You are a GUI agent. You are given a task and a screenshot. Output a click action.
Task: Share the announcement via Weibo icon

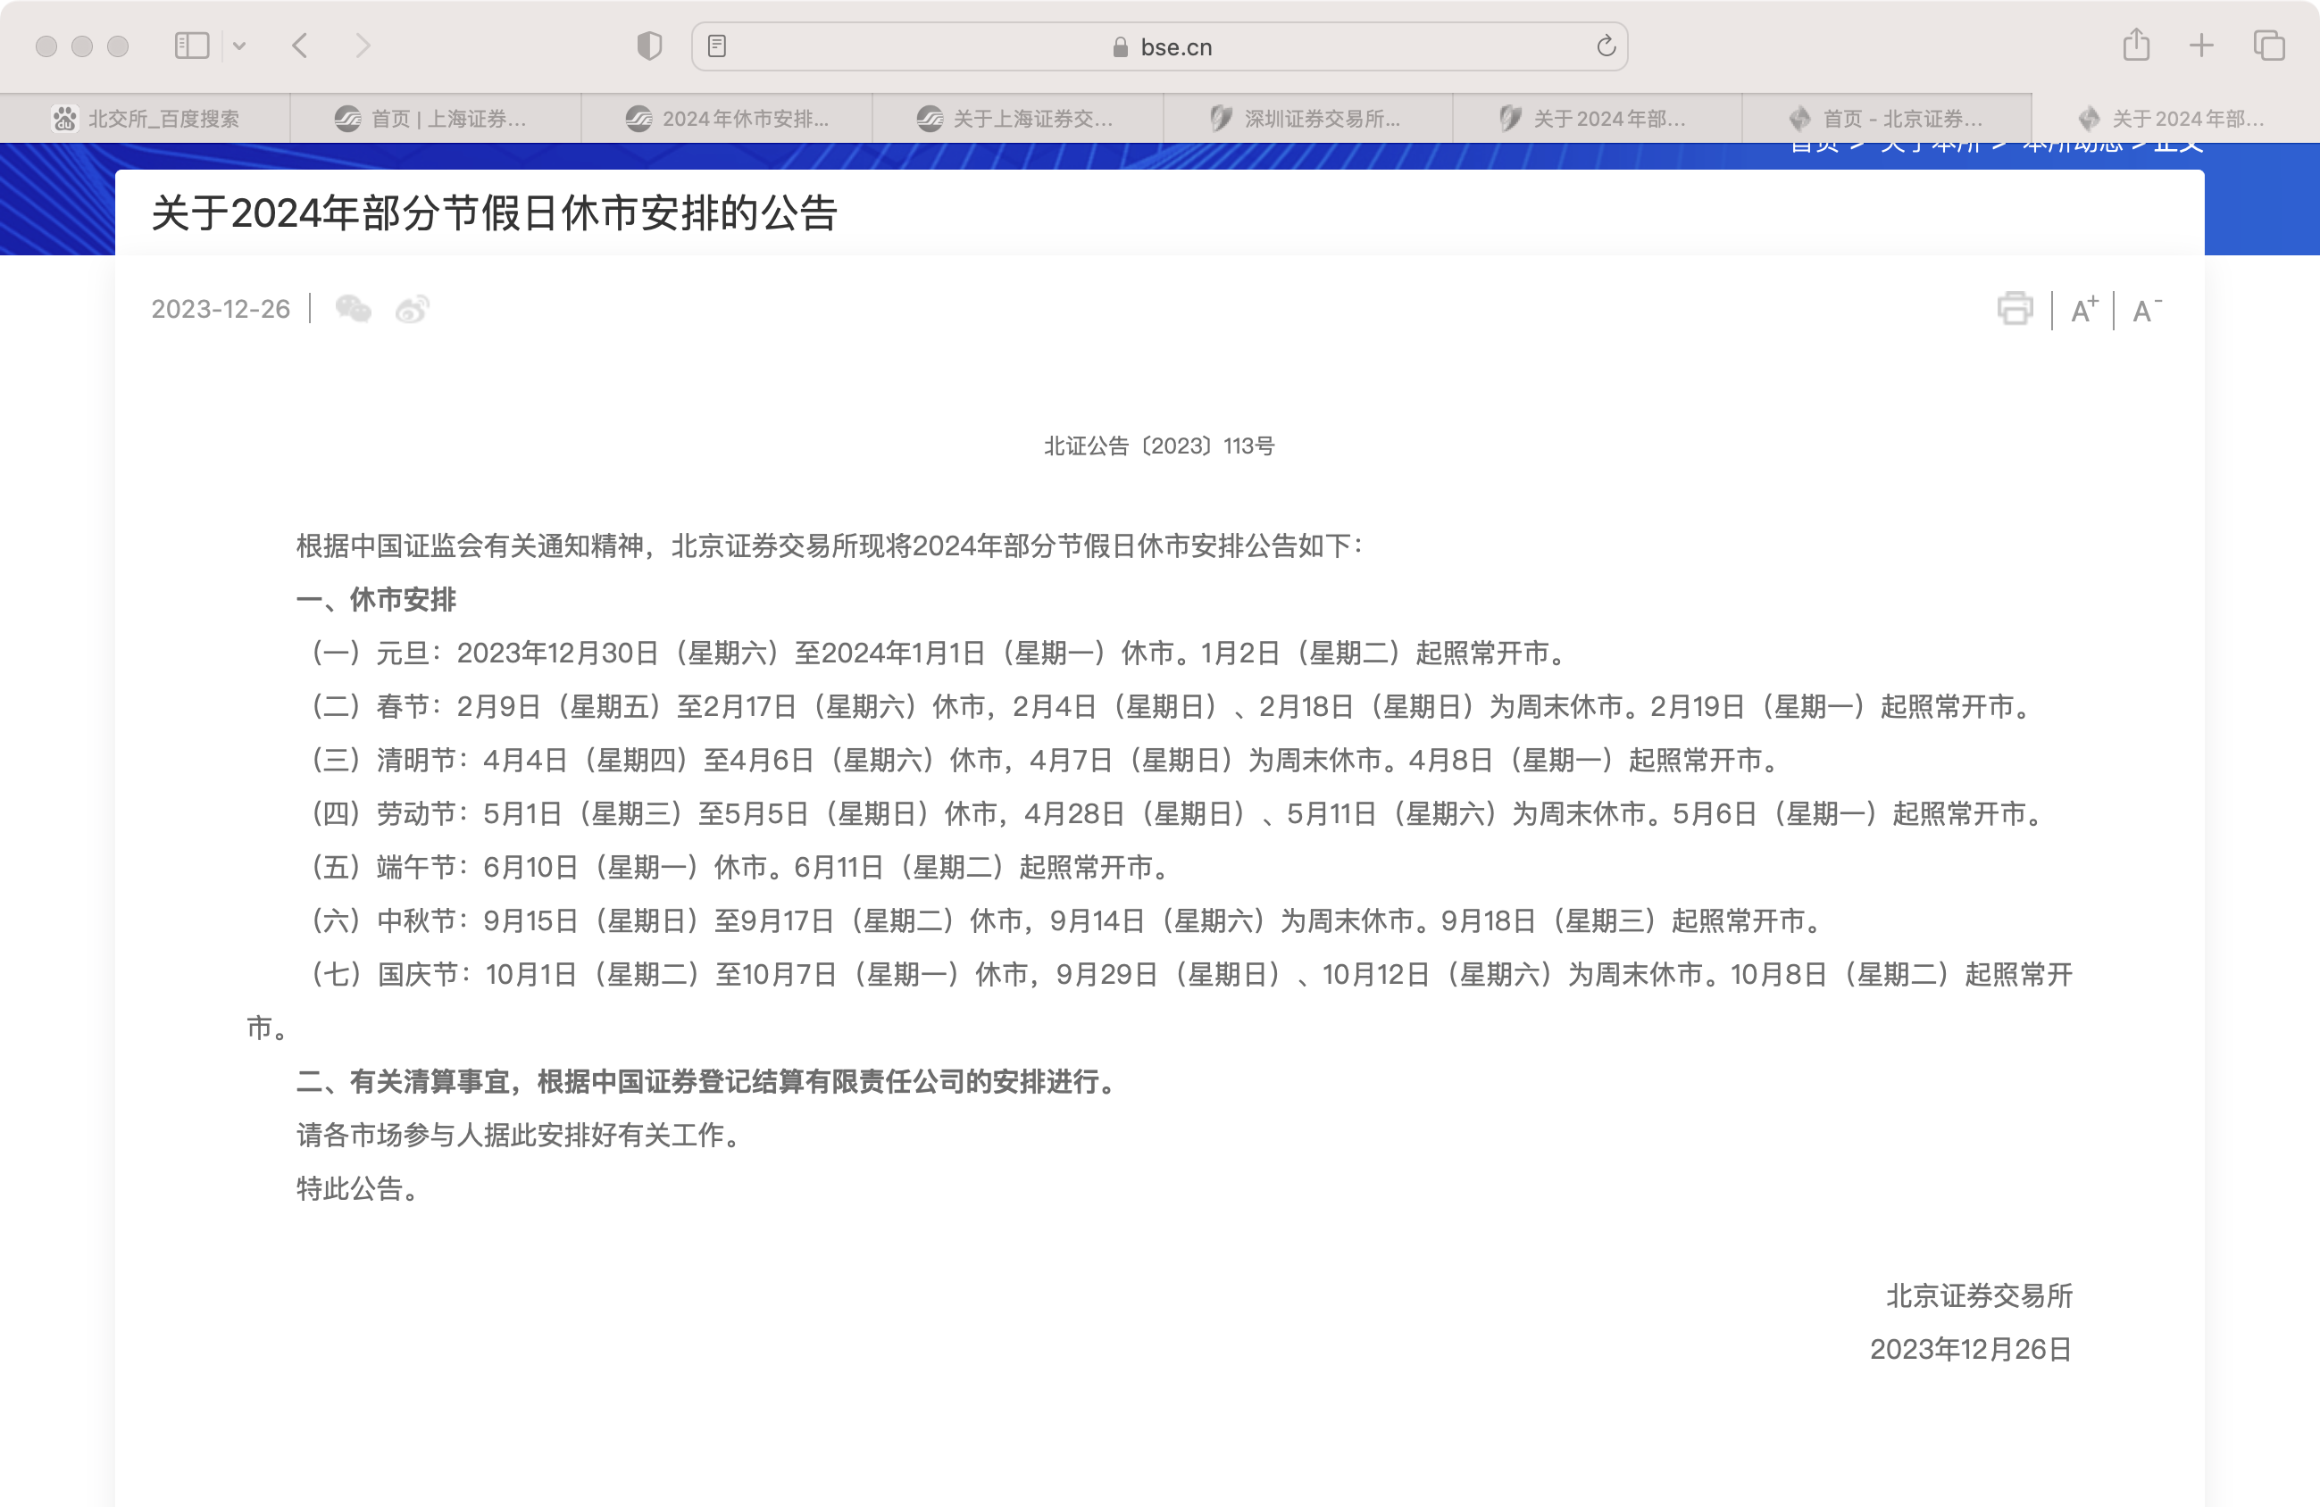coord(413,310)
